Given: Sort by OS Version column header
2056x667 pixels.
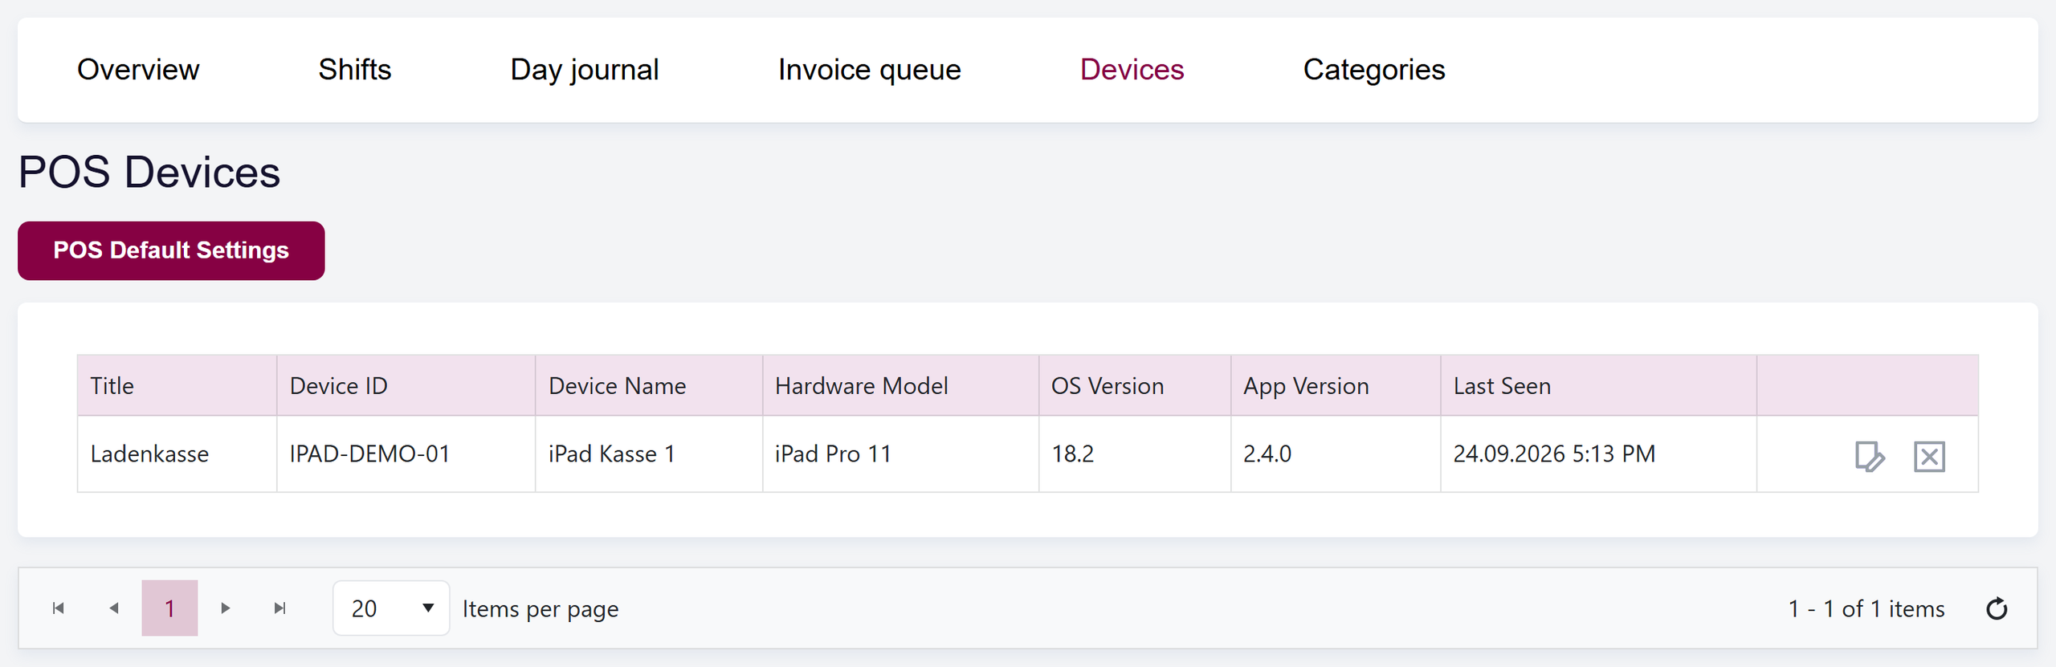Looking at the screenshot, I should pyautogui.click(x=1135, y=386).
